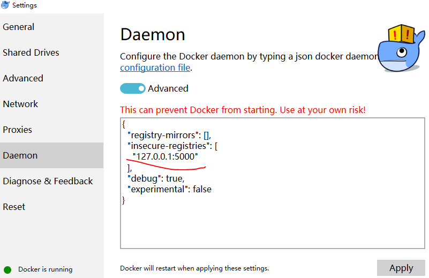The image size is (429, 278).
Task: Click the "insecure-registries" line in editor
Action: tap(172, 146)
